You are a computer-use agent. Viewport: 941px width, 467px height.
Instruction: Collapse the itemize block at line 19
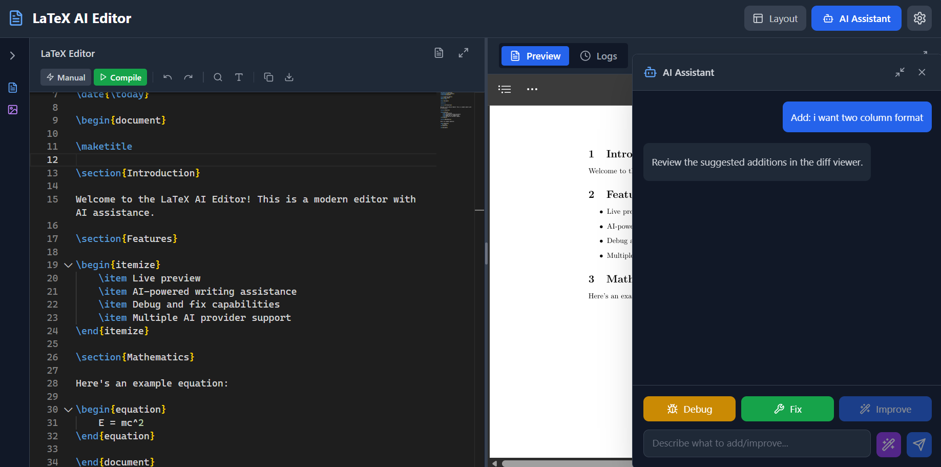(x=68, y=265)
